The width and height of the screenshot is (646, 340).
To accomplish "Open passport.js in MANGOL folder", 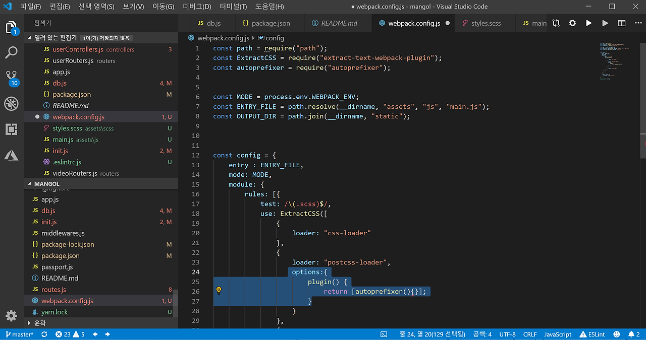I will (x=101, y=267).
